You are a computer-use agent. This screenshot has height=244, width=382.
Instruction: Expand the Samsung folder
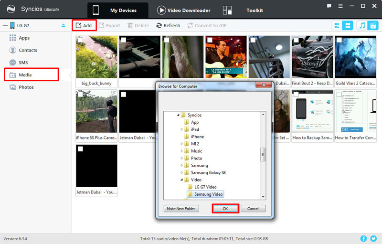click(x=181, y=165)
